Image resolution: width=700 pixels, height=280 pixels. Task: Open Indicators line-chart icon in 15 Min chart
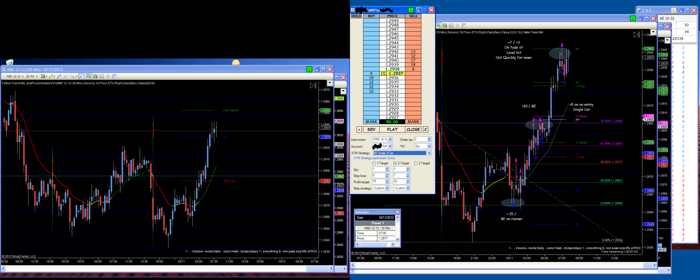[451, 25]
